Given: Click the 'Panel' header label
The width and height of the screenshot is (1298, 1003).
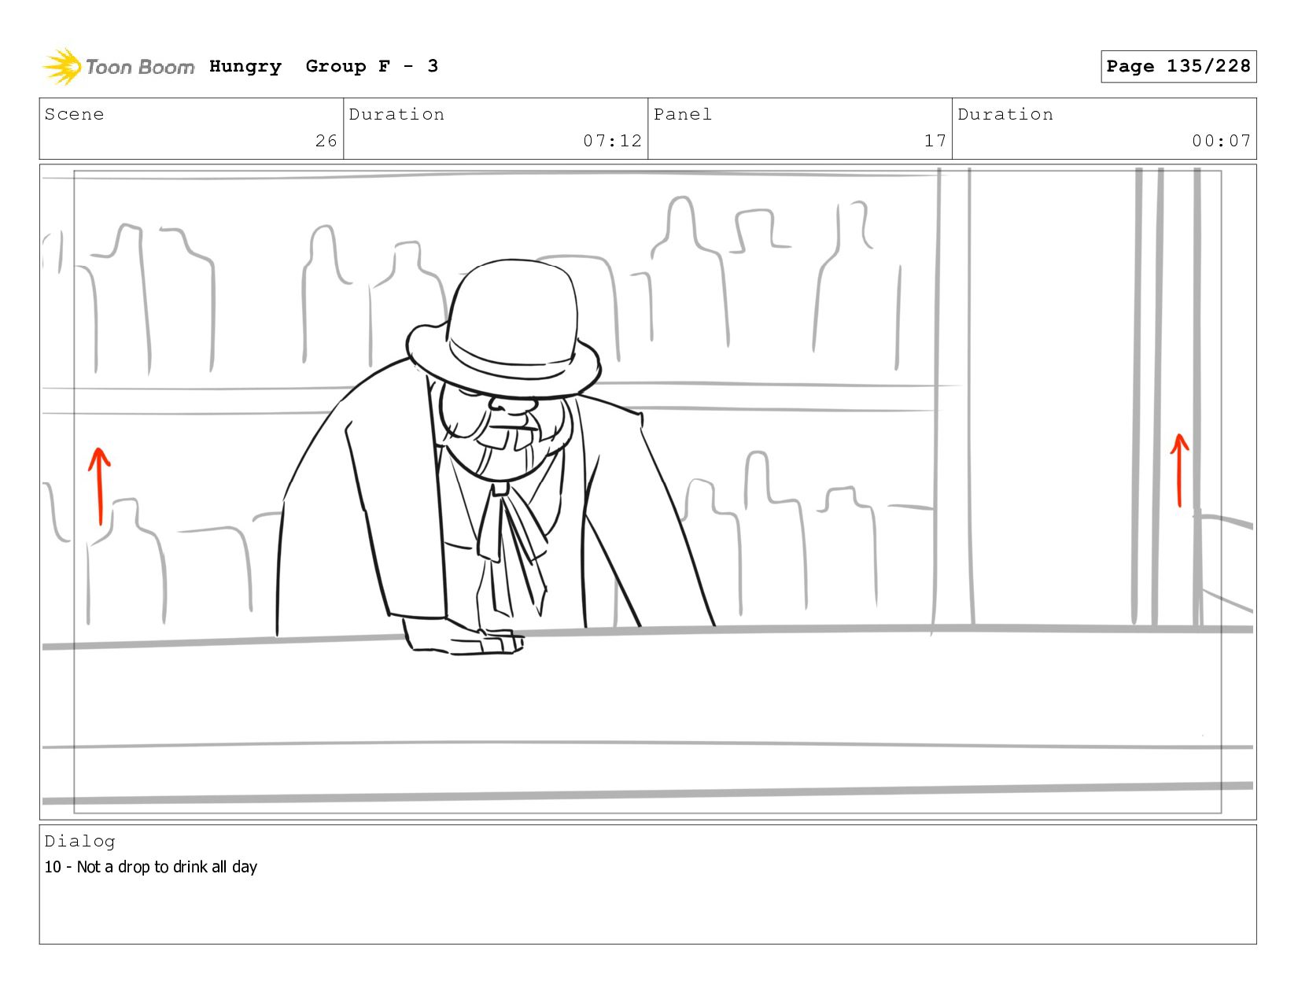Looking at the screenshot, I should 683,114.
